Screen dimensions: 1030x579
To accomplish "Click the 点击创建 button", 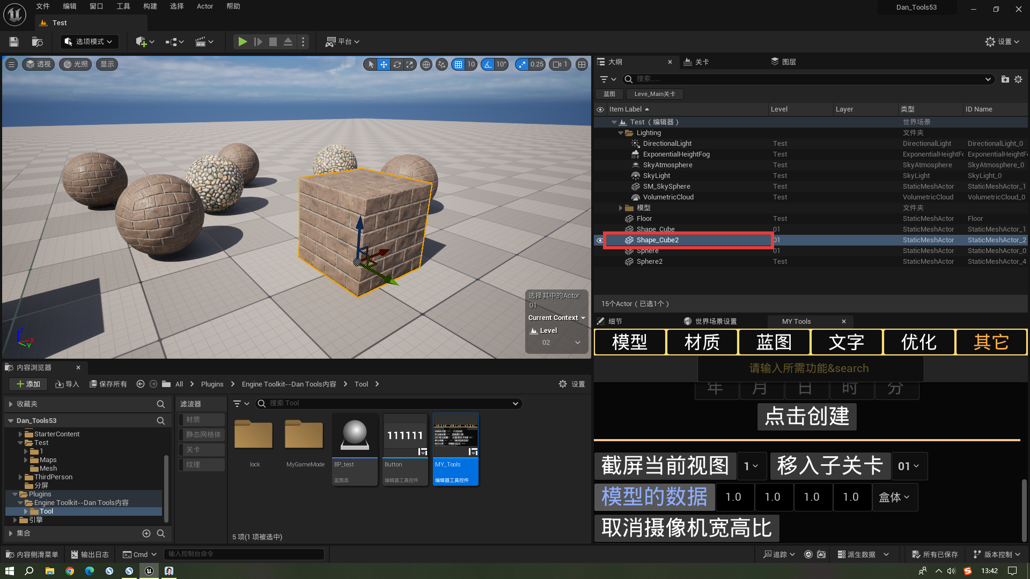I will click(x=807, y=417).
